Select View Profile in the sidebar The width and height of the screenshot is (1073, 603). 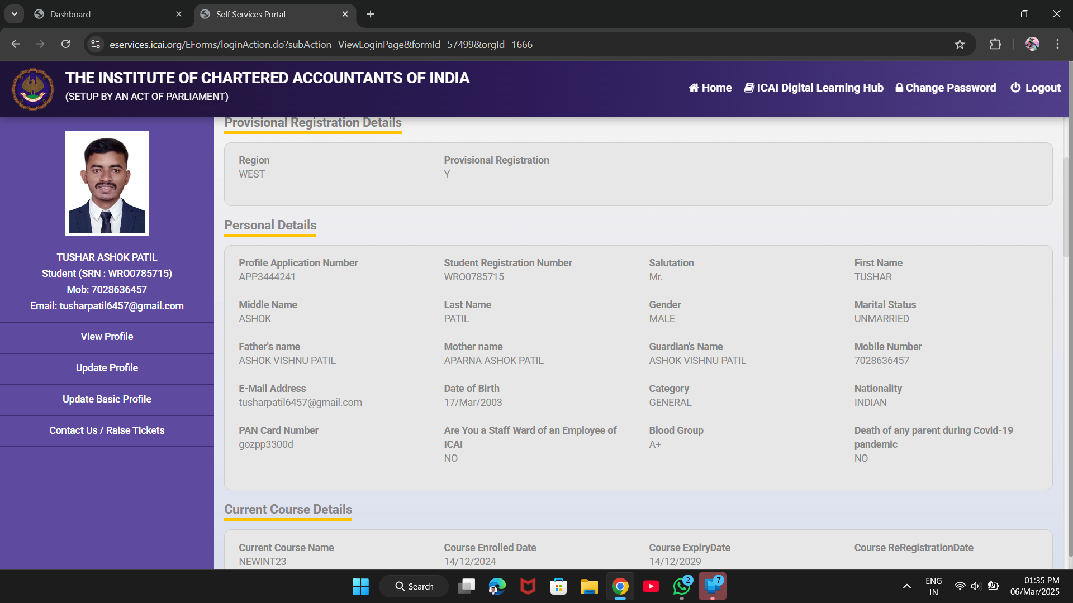click(107, 337)
